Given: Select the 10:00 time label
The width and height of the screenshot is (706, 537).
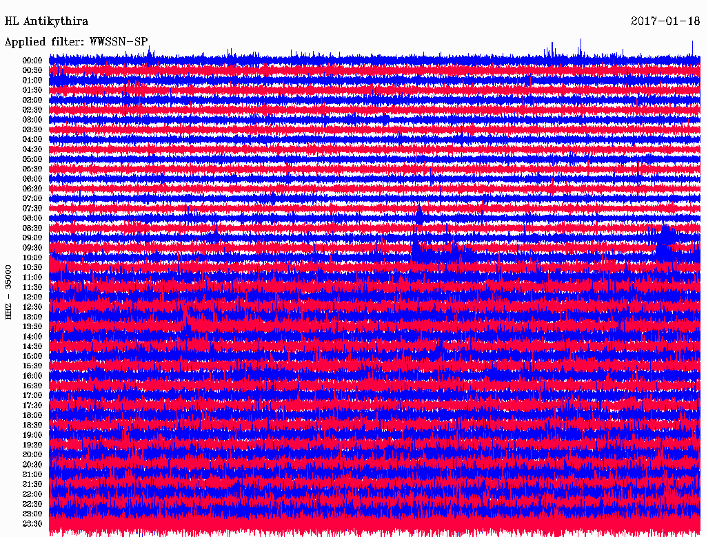Looking at the screenshot, I should 32,257.
